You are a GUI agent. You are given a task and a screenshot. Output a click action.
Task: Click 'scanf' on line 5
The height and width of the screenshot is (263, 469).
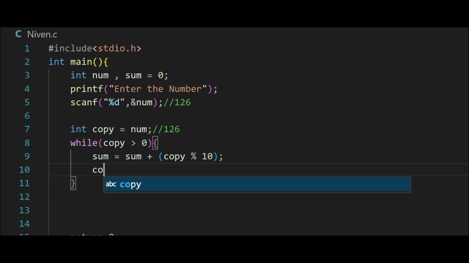tap(84, 102)
